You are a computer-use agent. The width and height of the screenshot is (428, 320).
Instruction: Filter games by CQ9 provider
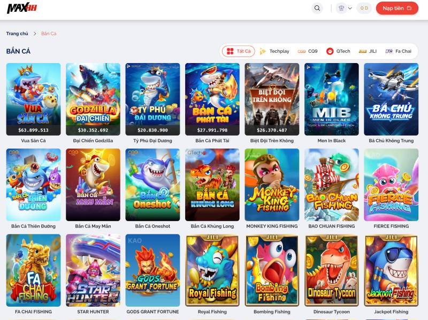point(308,51)
